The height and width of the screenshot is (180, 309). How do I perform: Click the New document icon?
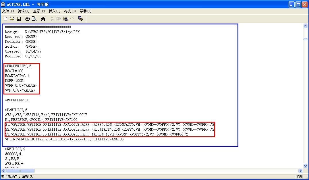pyautogui.click(x=5, y=19)
